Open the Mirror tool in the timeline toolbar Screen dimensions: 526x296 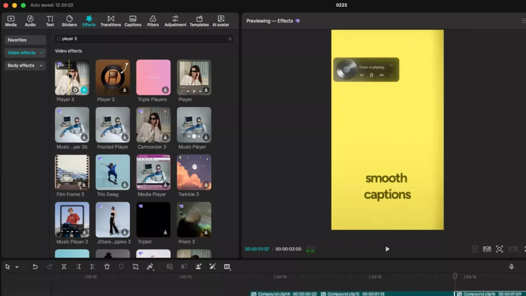pos(151,267)
